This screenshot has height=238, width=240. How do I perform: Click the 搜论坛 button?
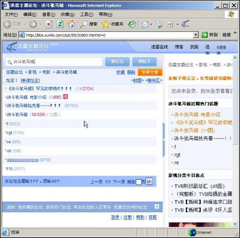(117, 62)
